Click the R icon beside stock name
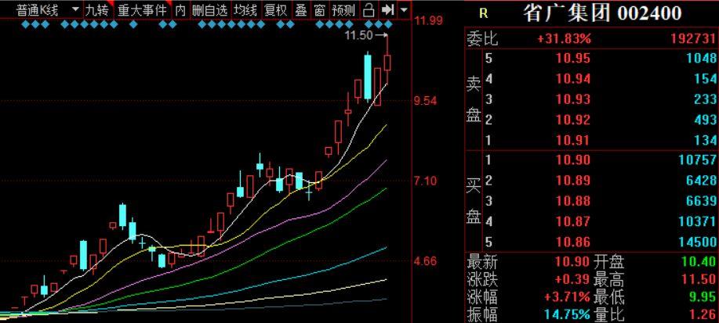The image size is (719, 323). click(483, 14)
